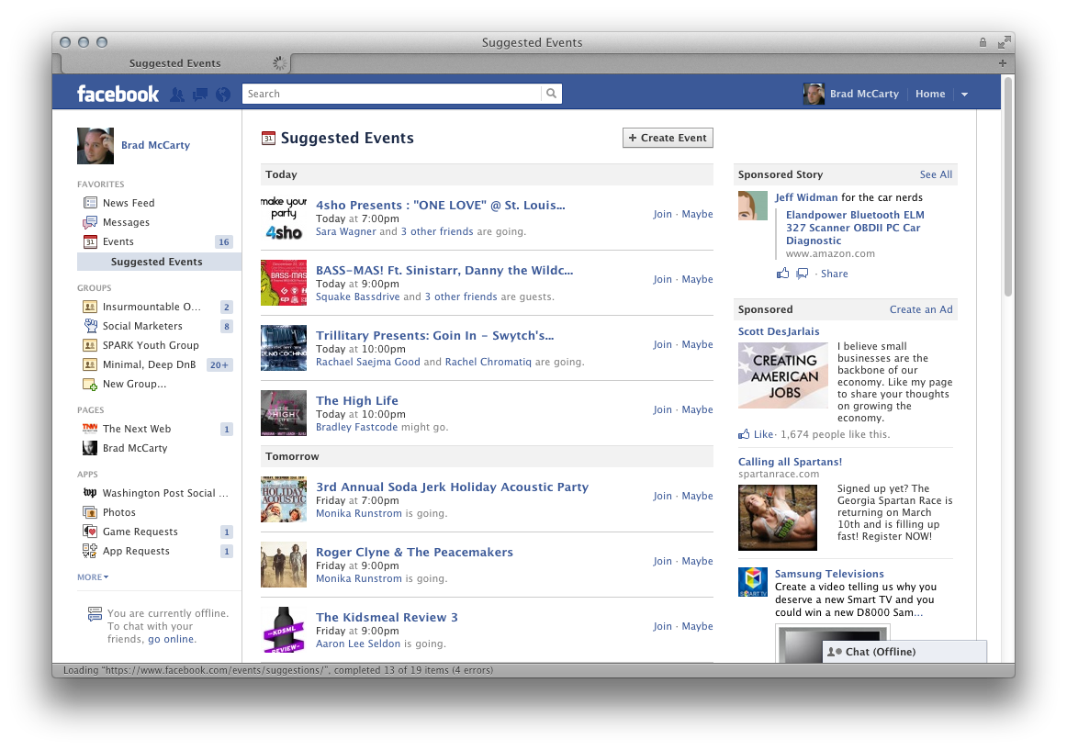Click the lock icon in window title bar
The width and height of the screenshot is (1067, 750).
click(983, 42)
